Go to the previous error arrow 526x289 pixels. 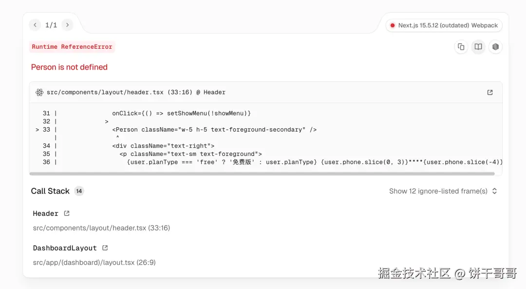tap(35, 25)
